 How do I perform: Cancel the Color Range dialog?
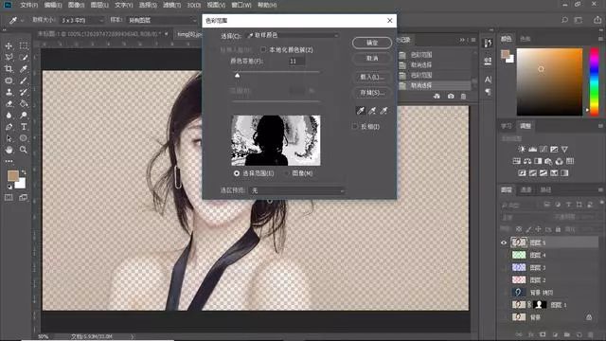372,58
